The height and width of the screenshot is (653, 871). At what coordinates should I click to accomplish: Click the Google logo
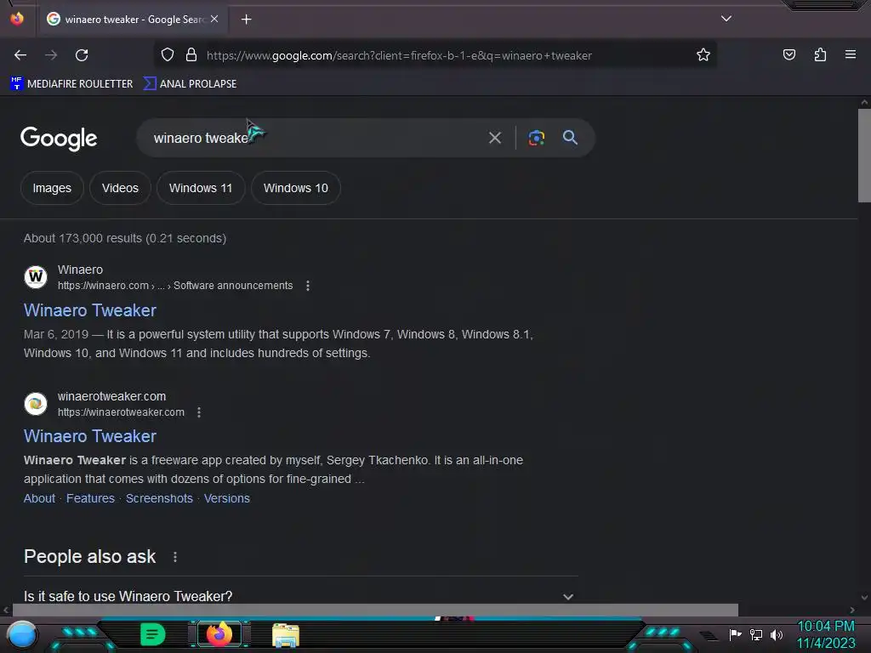point(59,139)
